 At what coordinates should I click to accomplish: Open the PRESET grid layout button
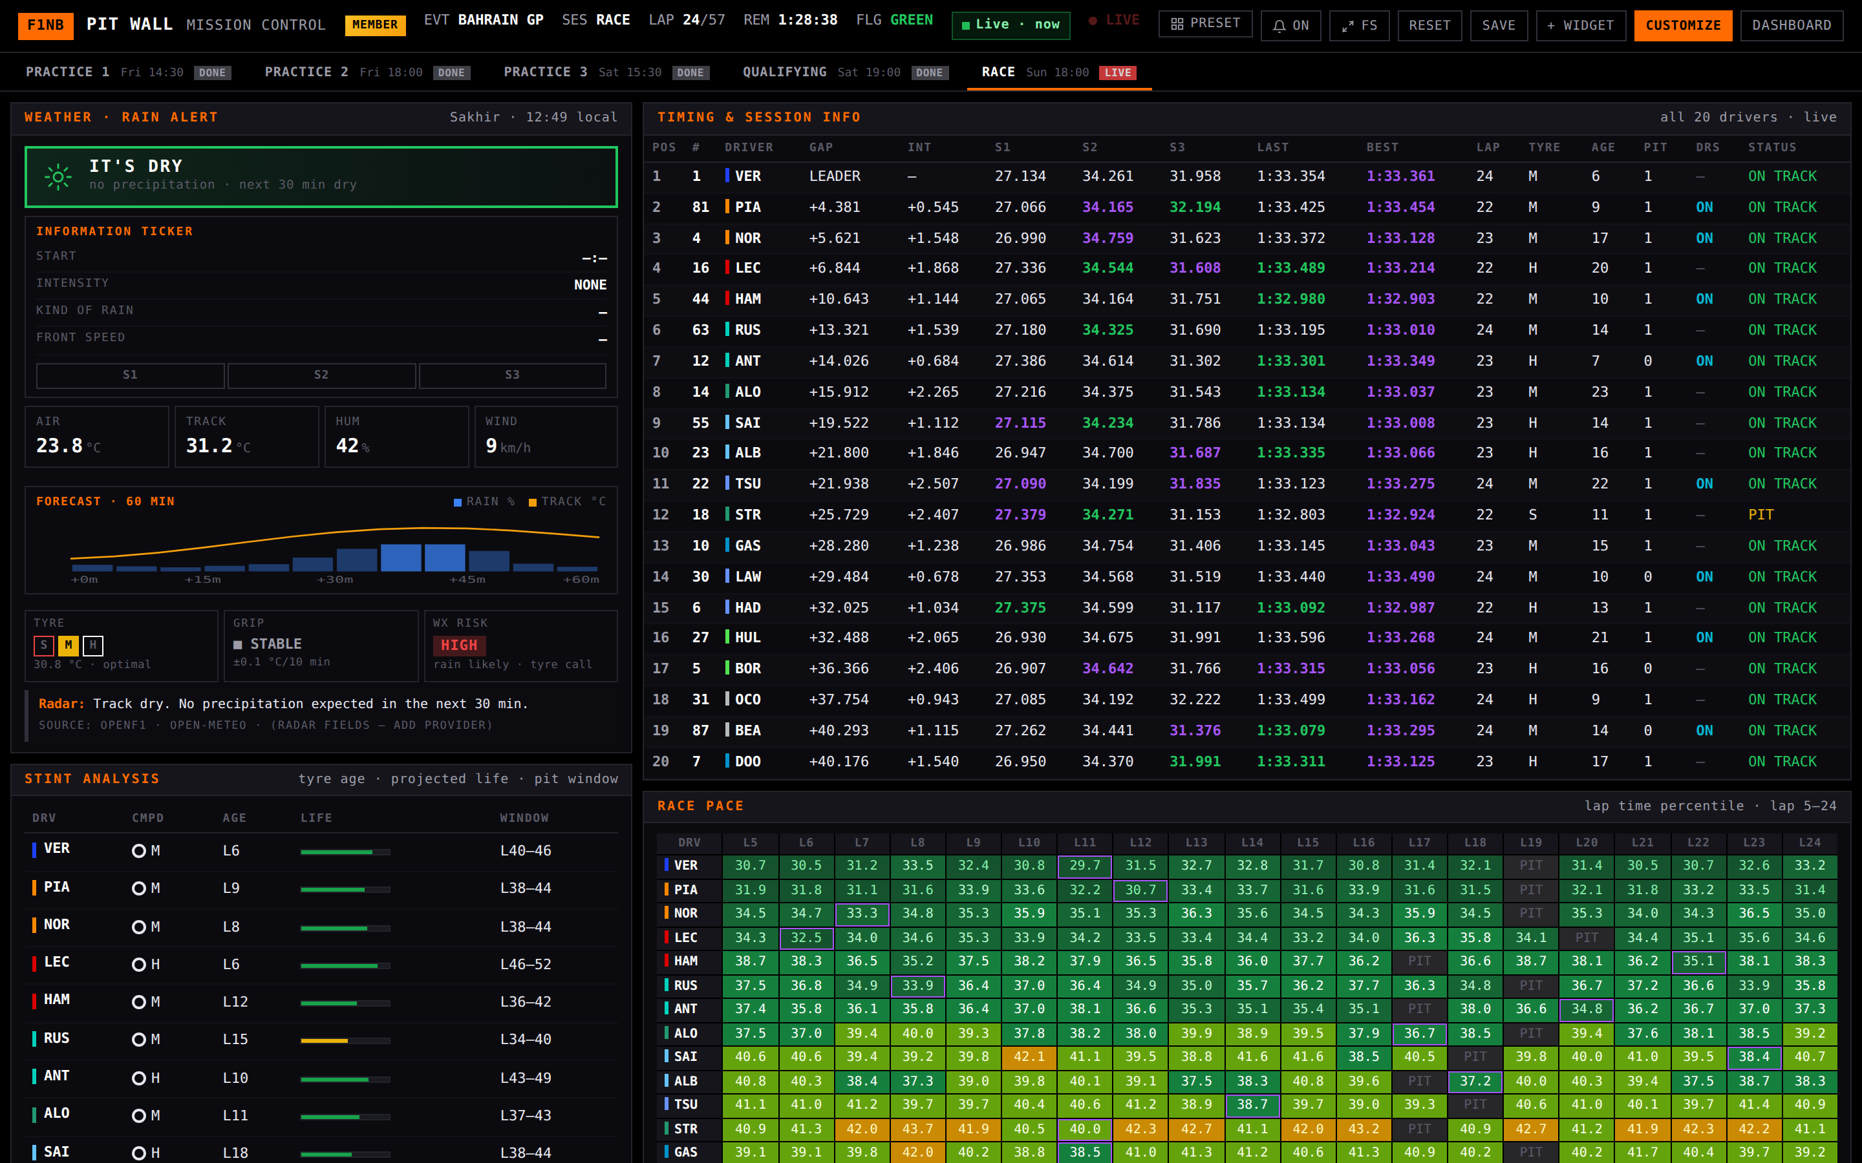click(1205, 25)
